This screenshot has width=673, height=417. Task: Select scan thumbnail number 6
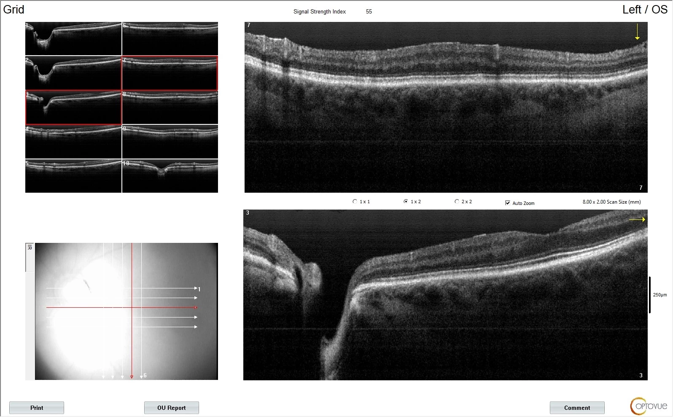pos(170,38)
